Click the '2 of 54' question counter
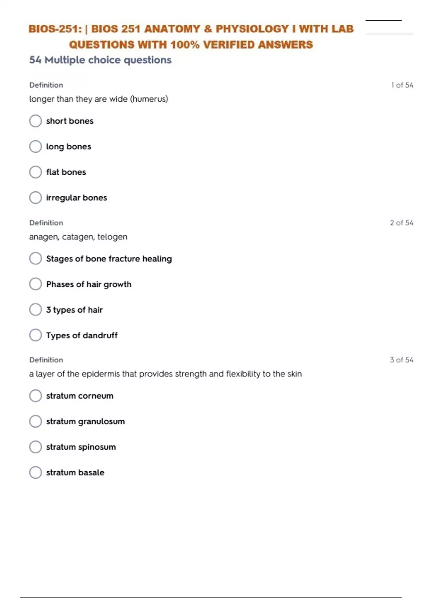This screenshot has height=598, width=422. 402,223
